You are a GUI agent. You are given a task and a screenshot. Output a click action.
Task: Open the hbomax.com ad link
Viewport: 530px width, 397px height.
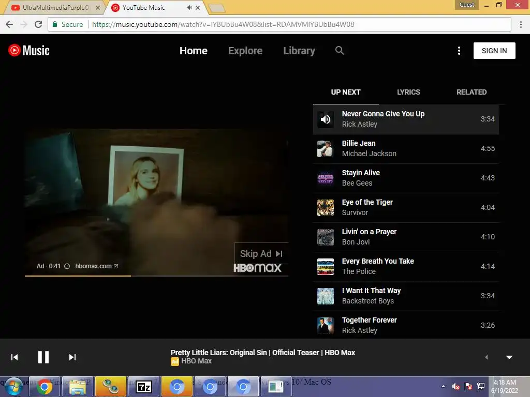tap(96, 266)
